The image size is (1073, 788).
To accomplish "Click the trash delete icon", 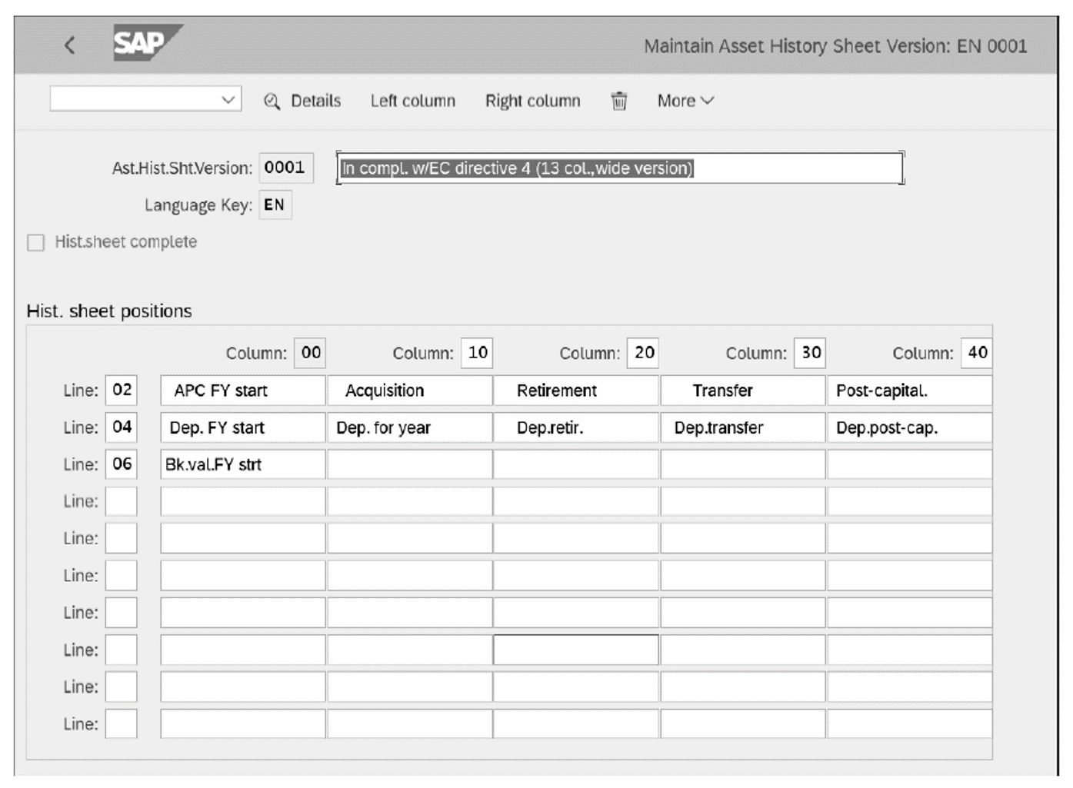I will pyautogui.click(x=618, y=100).
